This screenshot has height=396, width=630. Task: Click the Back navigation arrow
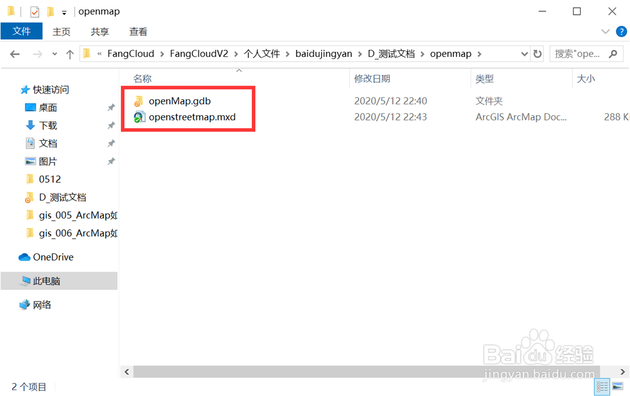point(15,54)
